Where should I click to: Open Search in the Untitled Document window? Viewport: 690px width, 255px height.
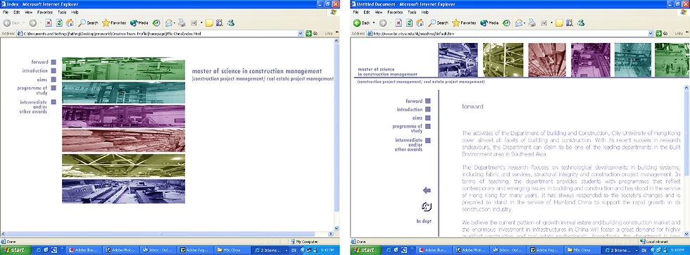point(439,23)
